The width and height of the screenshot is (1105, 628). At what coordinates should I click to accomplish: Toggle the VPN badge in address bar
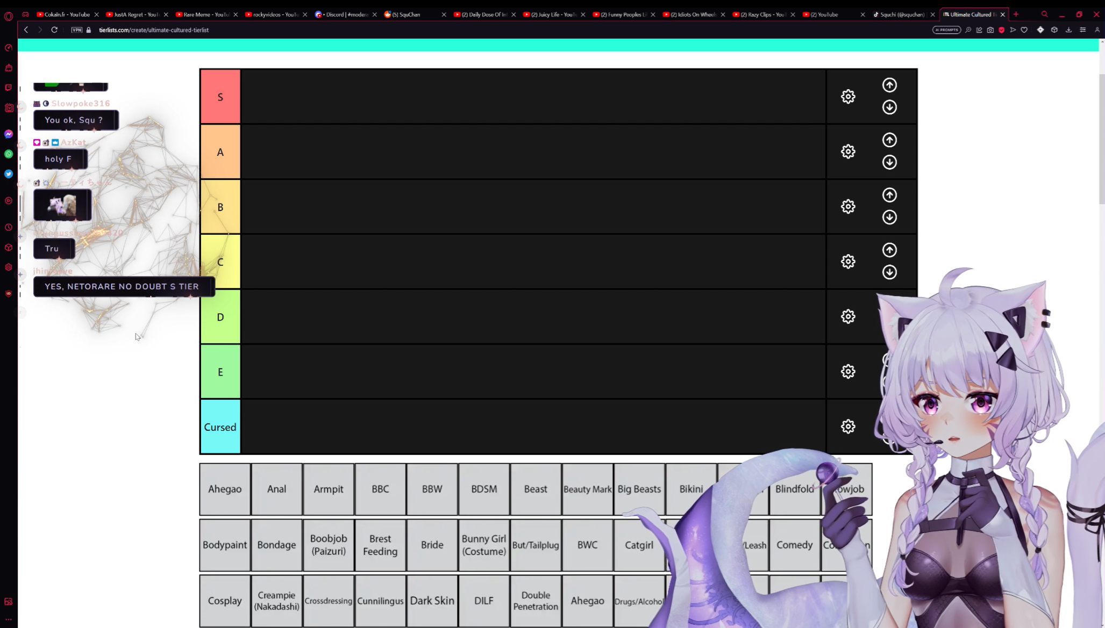tap(77, 30)
